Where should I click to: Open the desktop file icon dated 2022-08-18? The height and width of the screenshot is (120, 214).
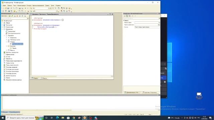pyautogui.click(x=199, y=96)
